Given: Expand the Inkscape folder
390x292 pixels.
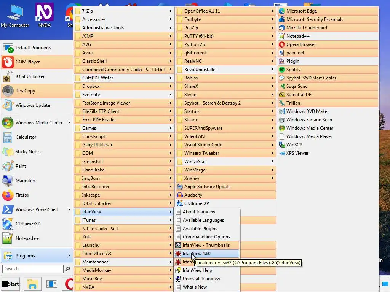Looking at the screenshot, I should (x=124, y=195).
